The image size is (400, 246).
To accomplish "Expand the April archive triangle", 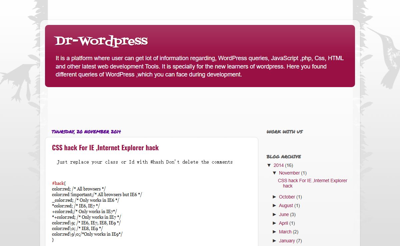I will point(275,223).
